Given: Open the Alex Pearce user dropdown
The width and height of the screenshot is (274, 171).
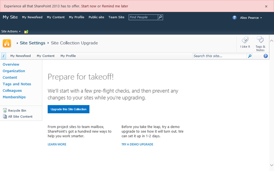Looking at the screenshot, I should point(251,18).
